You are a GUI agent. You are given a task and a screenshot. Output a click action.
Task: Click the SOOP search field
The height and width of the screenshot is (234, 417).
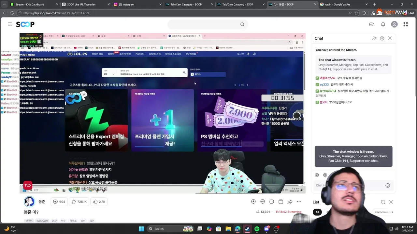pyautogui.click(x=208, y=24)
